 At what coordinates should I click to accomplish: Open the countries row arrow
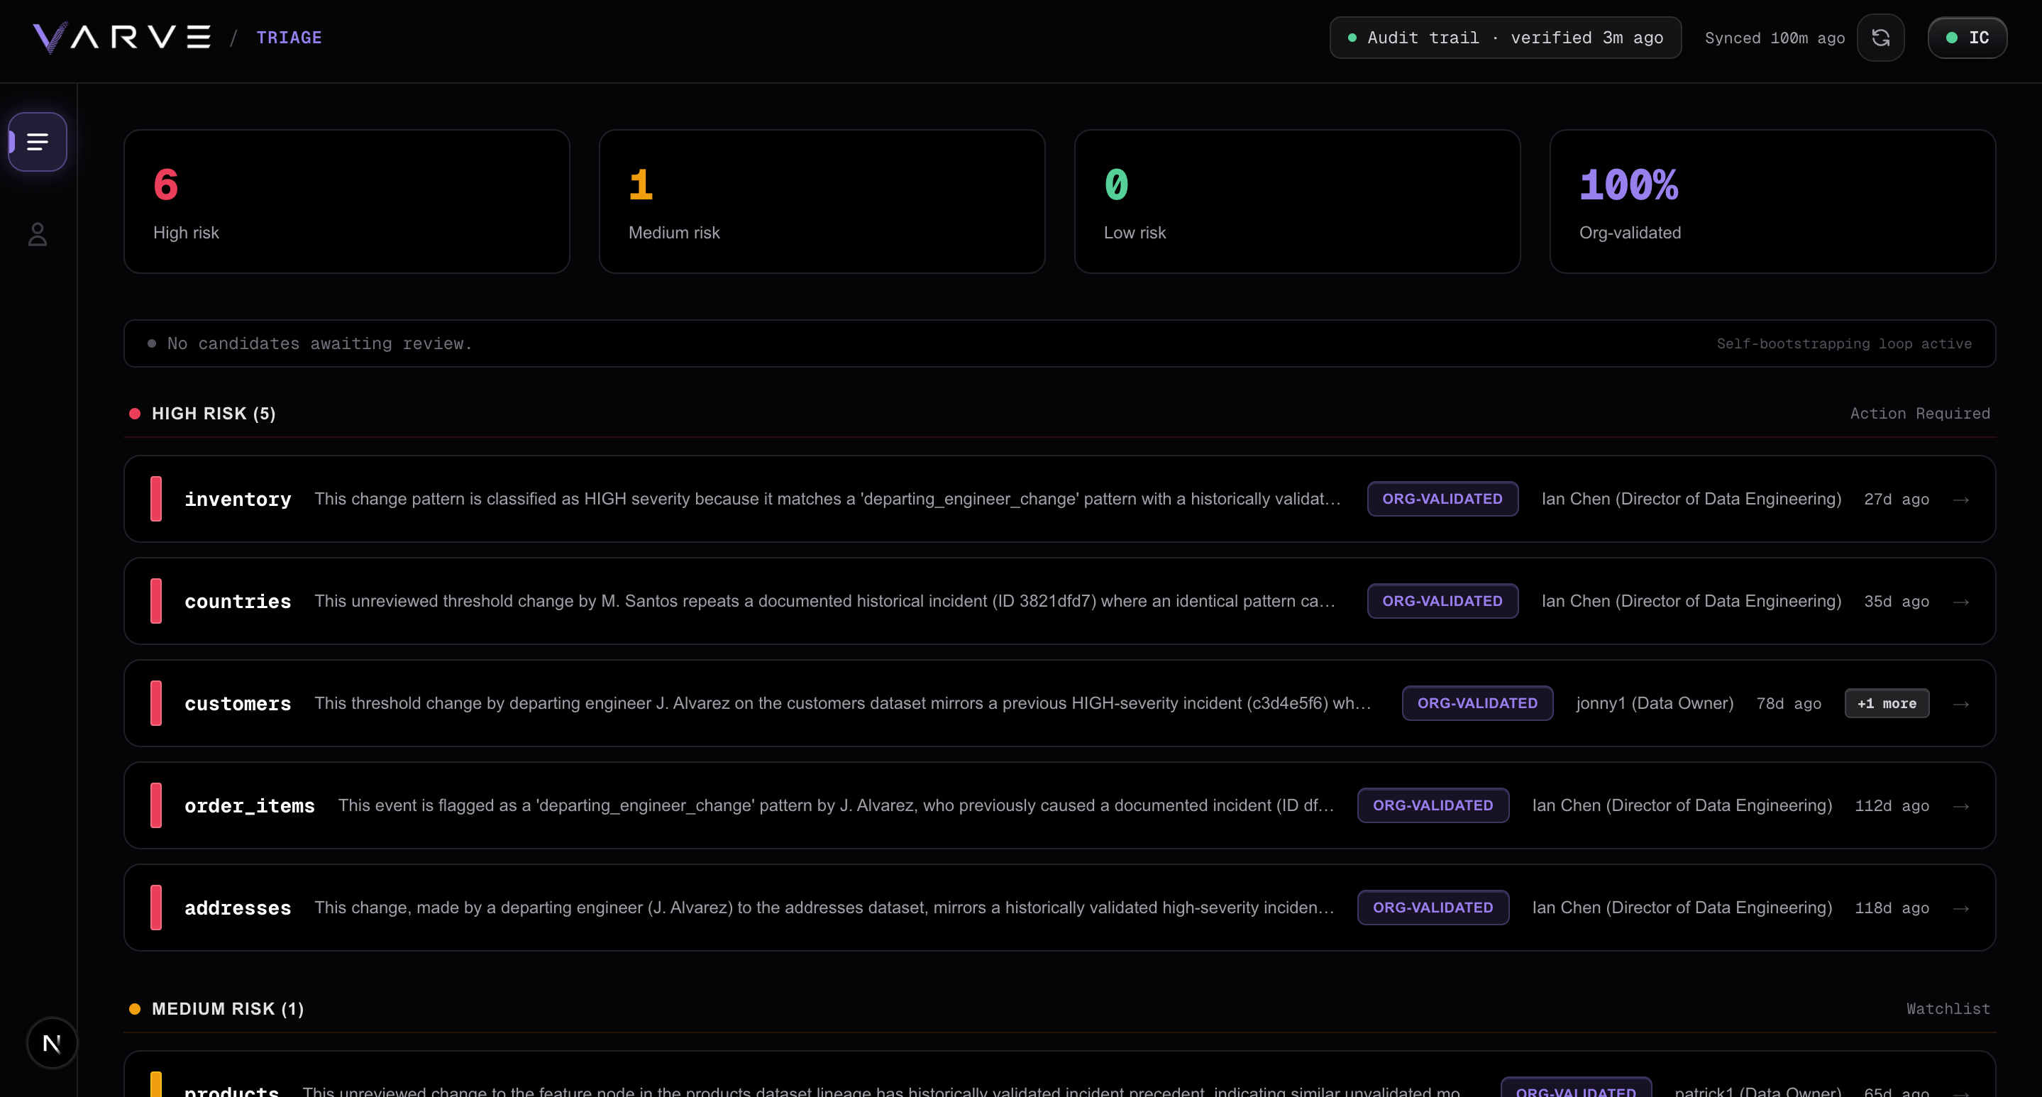tap(1961, 602)
